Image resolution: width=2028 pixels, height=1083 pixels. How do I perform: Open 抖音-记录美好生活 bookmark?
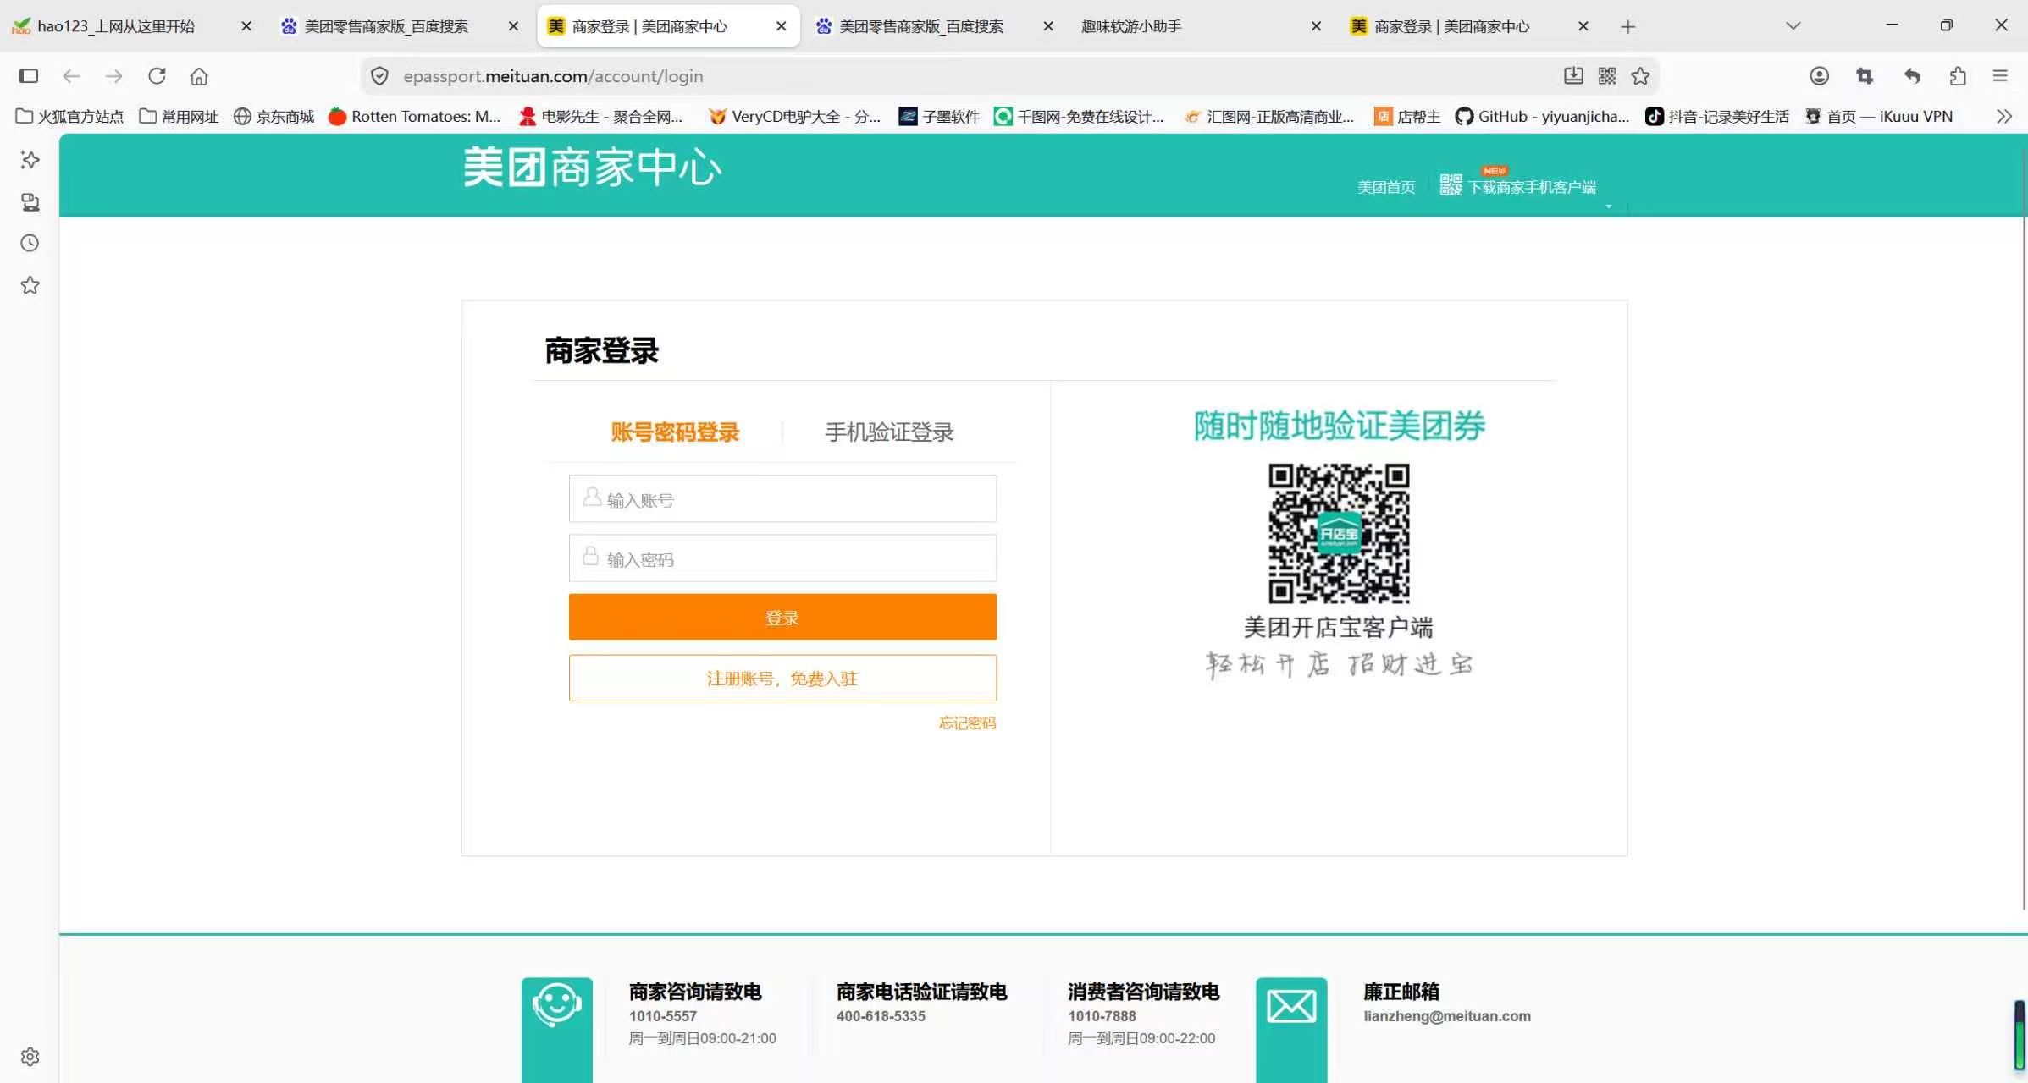pyautogui.click(x=1717, y=117)
